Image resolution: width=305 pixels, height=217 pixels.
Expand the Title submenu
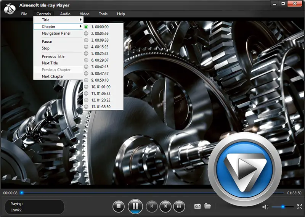[x=58, y=20]
